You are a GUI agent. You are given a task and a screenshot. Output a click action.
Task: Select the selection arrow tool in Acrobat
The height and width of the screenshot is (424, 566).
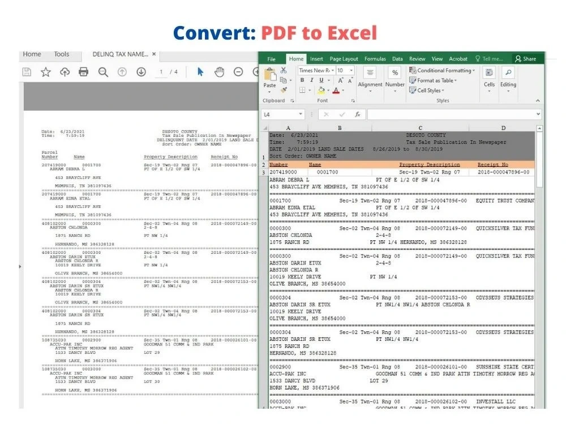point(200,72)
